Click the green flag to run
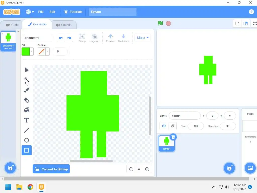 pyautogui.click(x=160, y=23)
